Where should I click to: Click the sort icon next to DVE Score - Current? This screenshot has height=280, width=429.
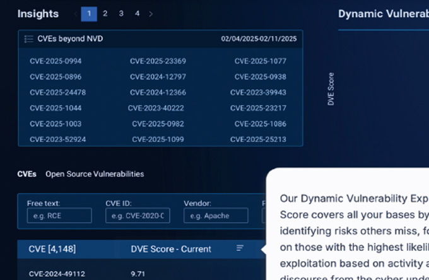[x=240, y=248]
